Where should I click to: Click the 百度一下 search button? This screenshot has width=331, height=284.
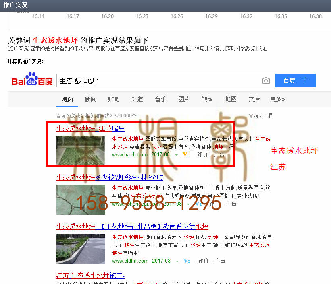[296, 80]
